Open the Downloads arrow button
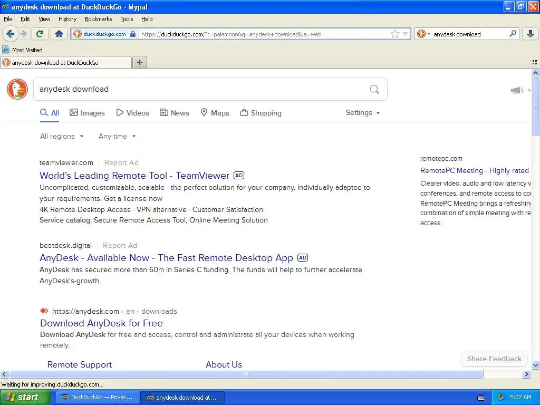 (531, 34)
